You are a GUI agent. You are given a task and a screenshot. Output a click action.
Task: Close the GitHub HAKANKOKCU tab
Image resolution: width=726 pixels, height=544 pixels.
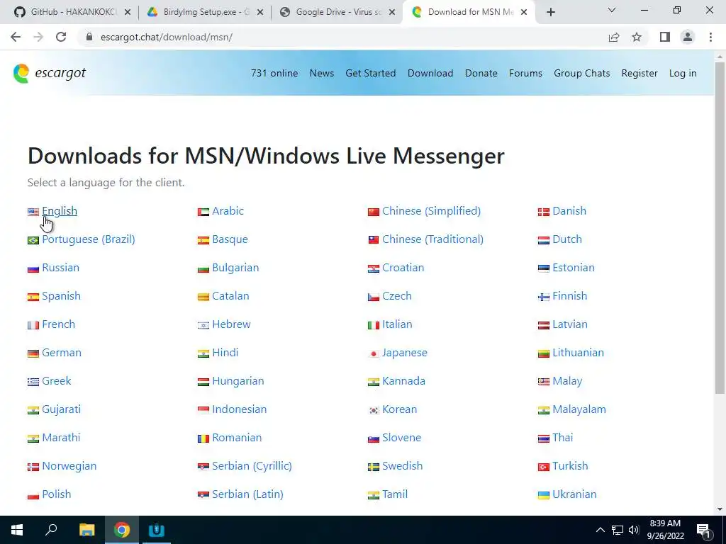128,12
